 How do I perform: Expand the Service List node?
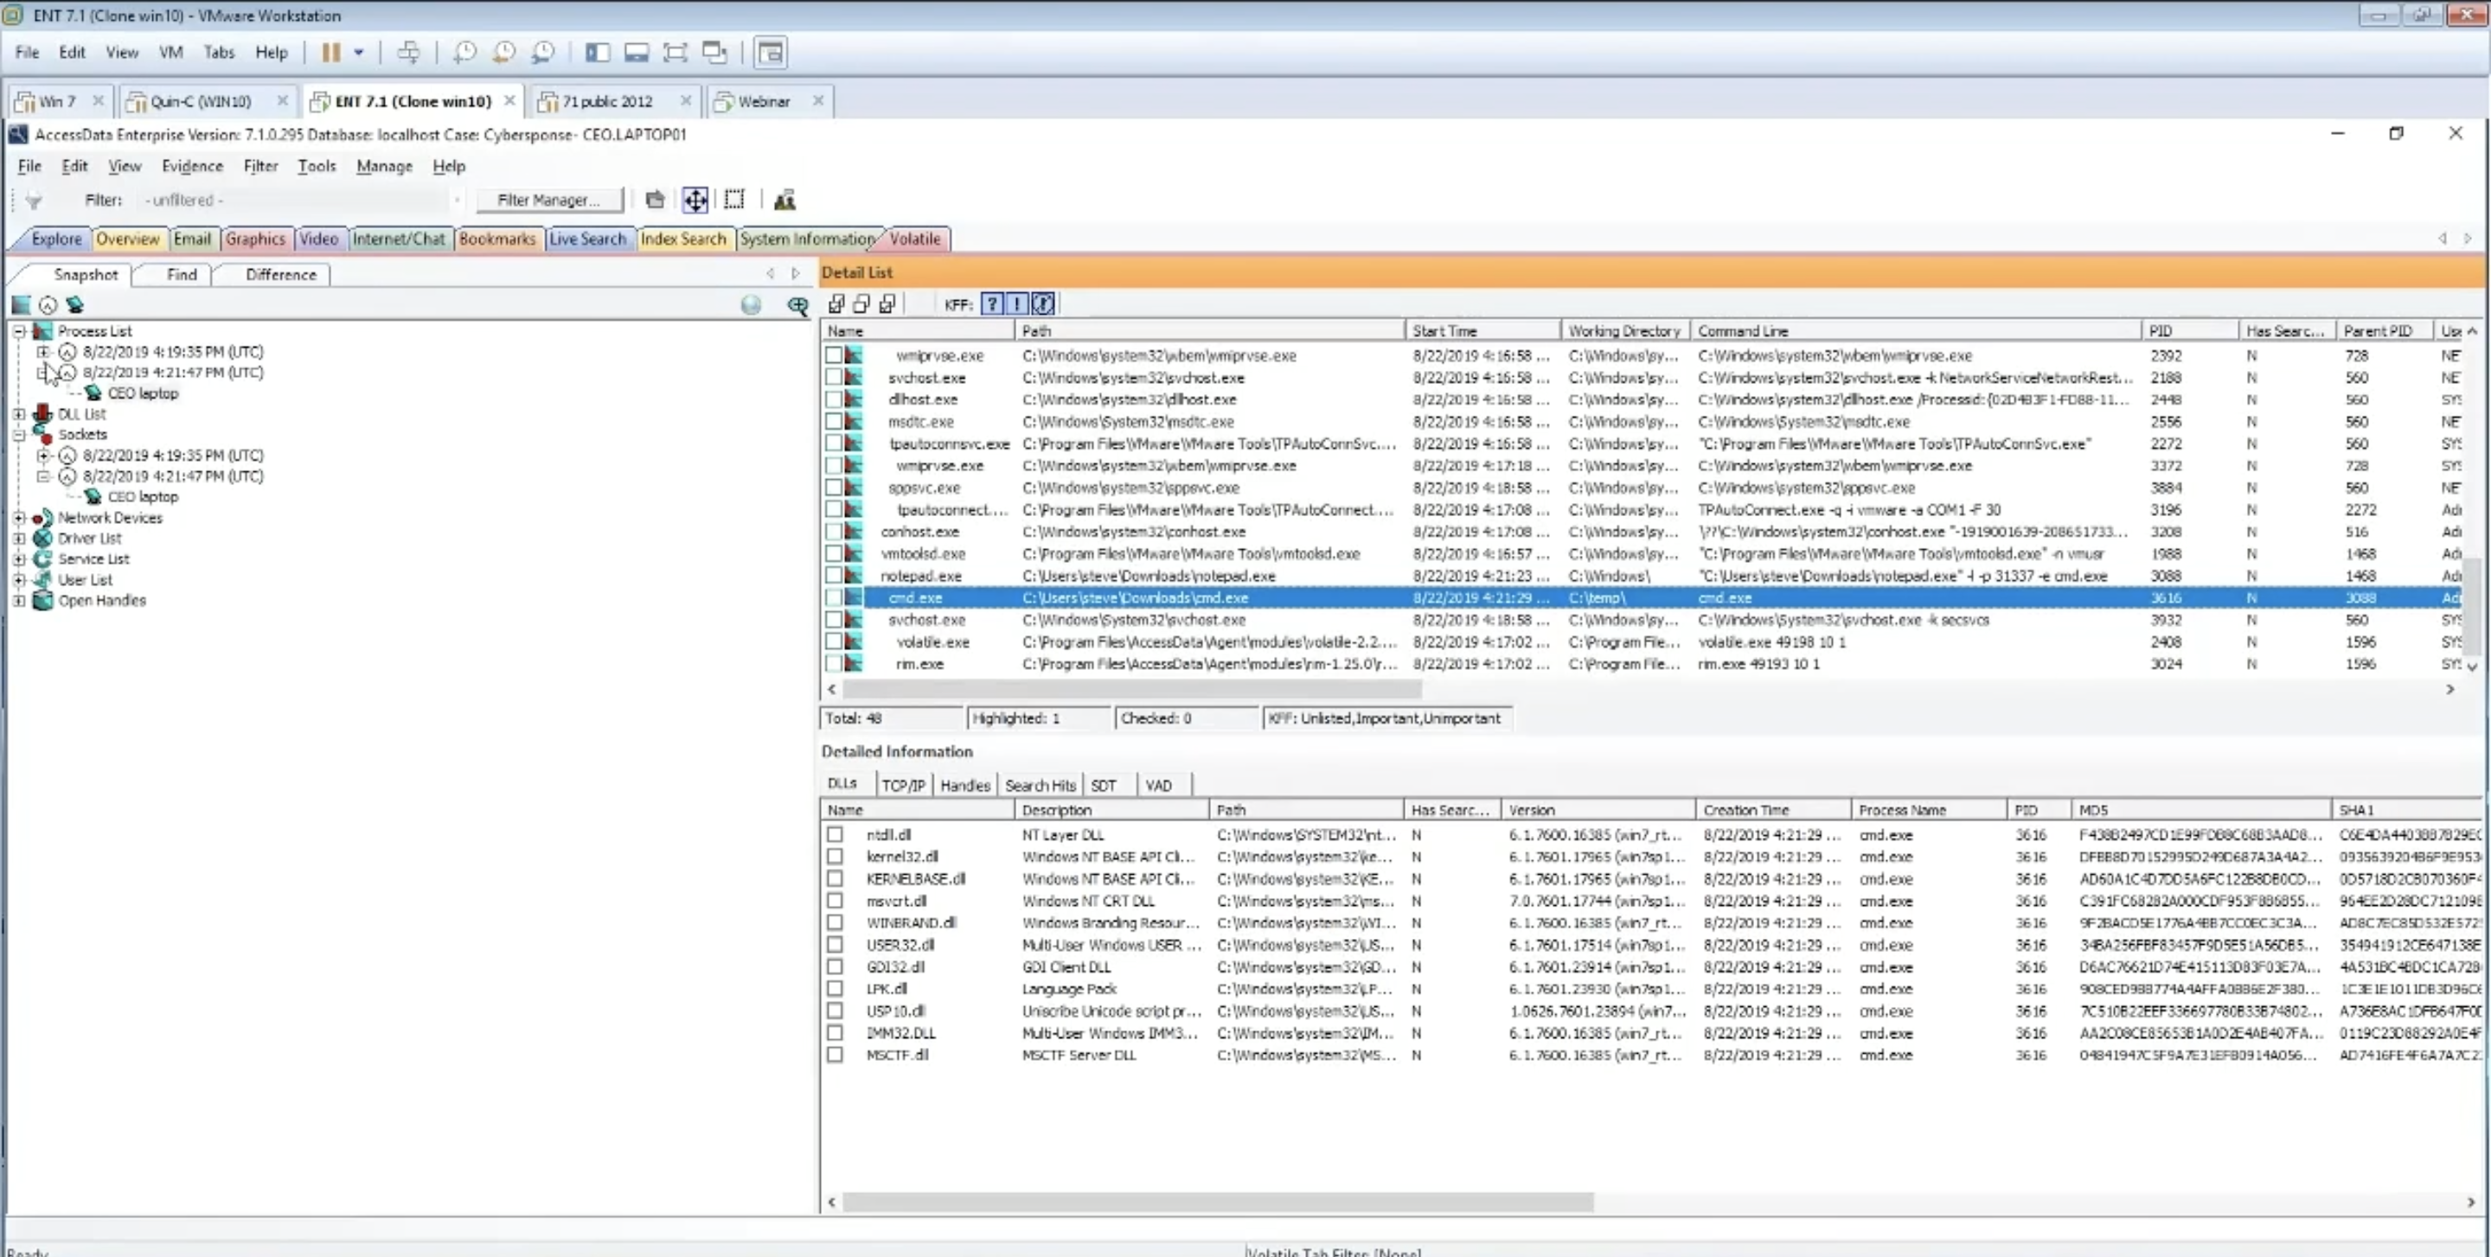coord(18,558)
